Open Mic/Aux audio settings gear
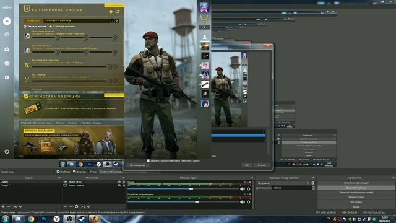396x223 pixels. point(249,189)
